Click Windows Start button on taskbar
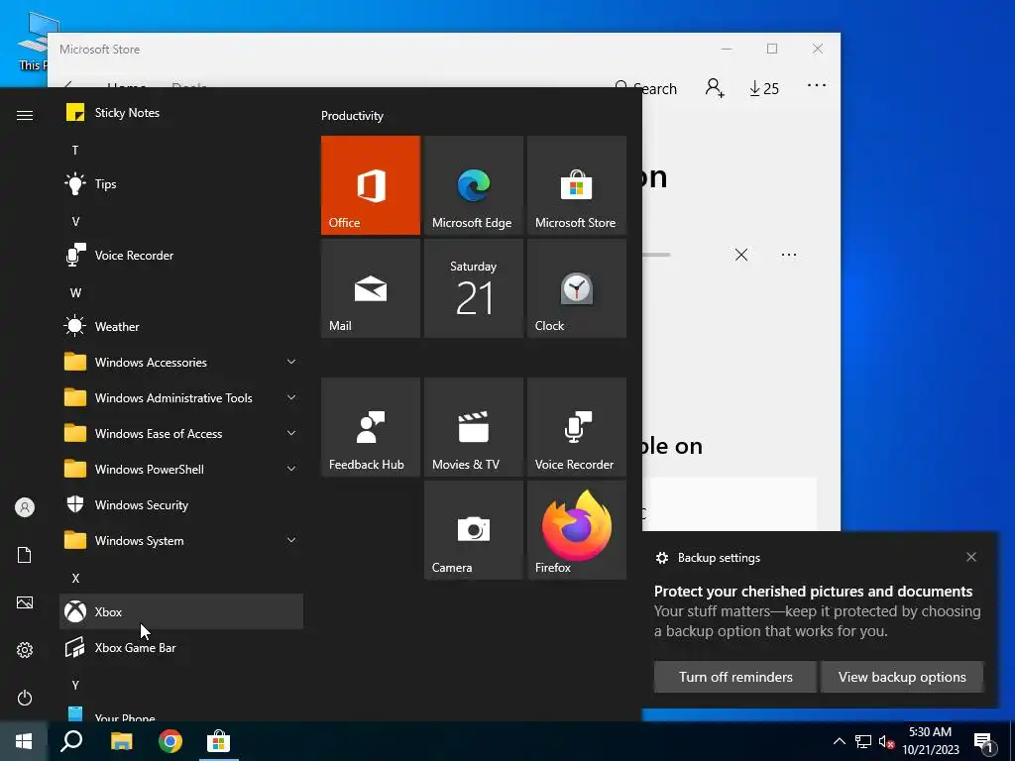This screenshot has width=1015, height=761. (24, 741)
